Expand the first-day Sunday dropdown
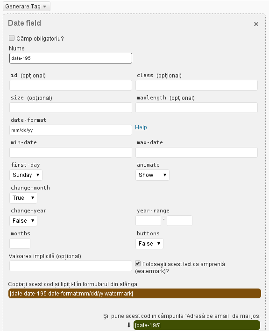This screenshot has width=269, height=331. tap(26, 175)
